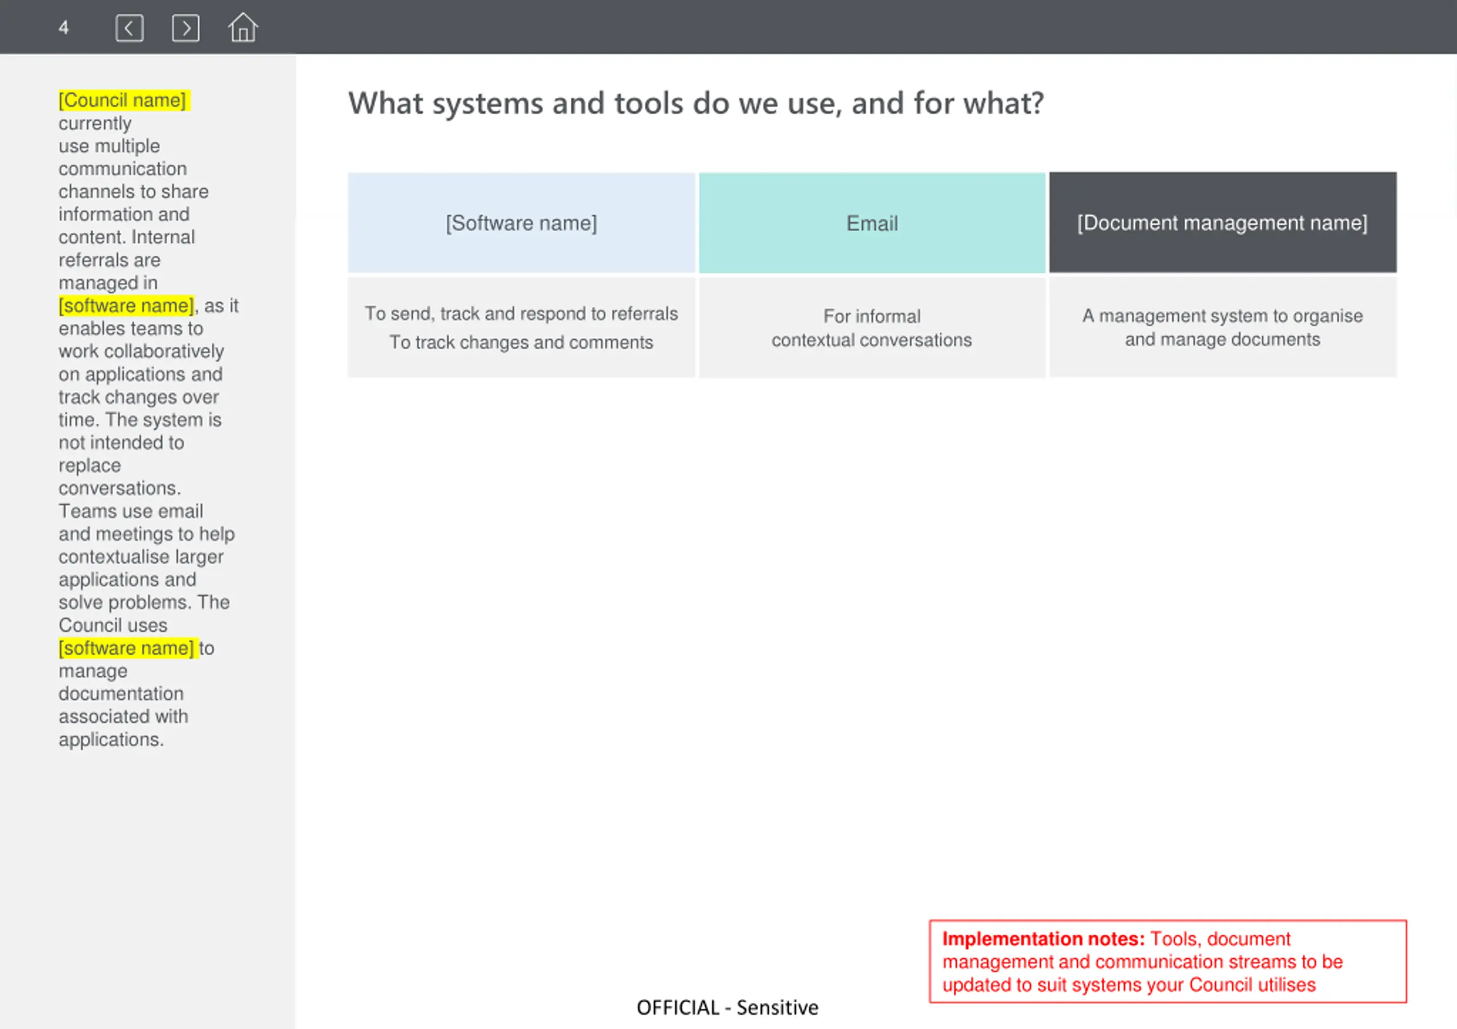Go to the next page arrow
Screen dimensions: 1457x1029
coord(186,28)
